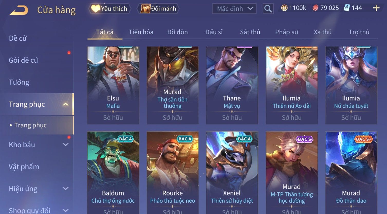Open the Mặc định sort dropdown

coord(234,9)
